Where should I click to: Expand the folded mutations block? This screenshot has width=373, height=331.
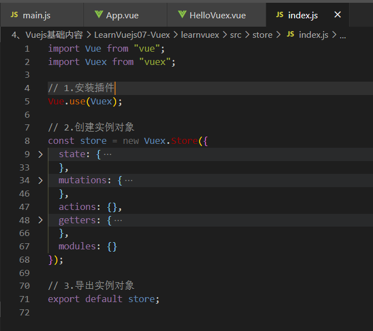pyautogui.click(x=40, y=180)
